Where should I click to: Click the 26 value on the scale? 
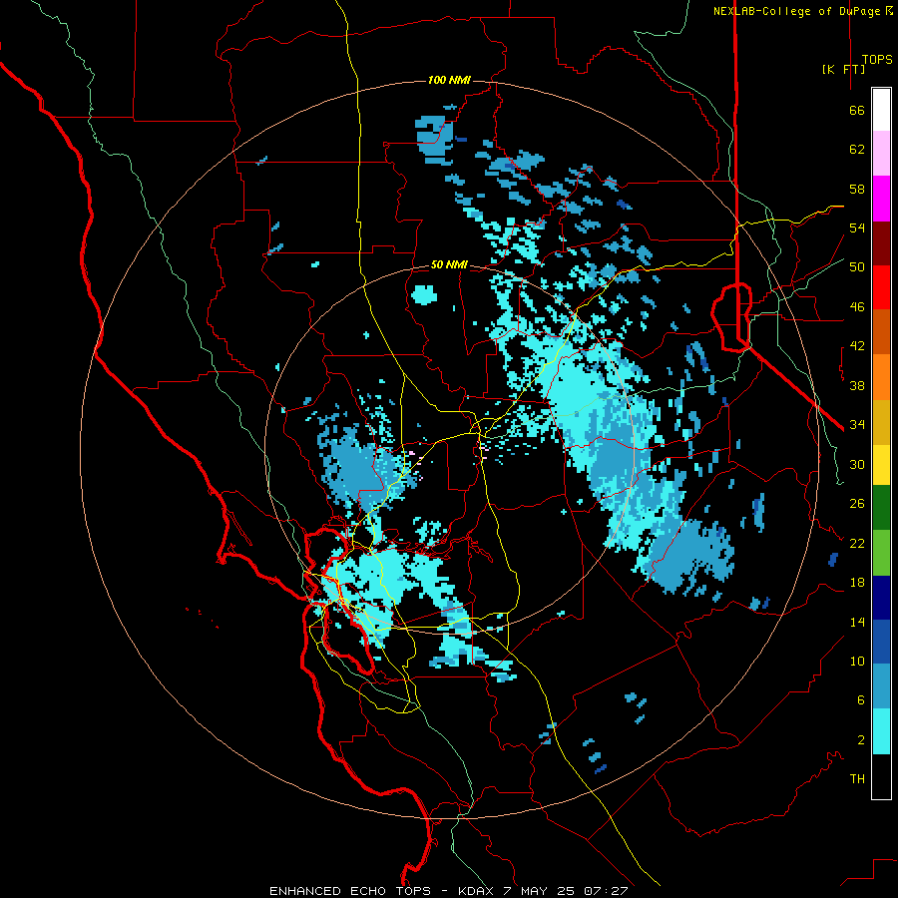click(857, 504)
